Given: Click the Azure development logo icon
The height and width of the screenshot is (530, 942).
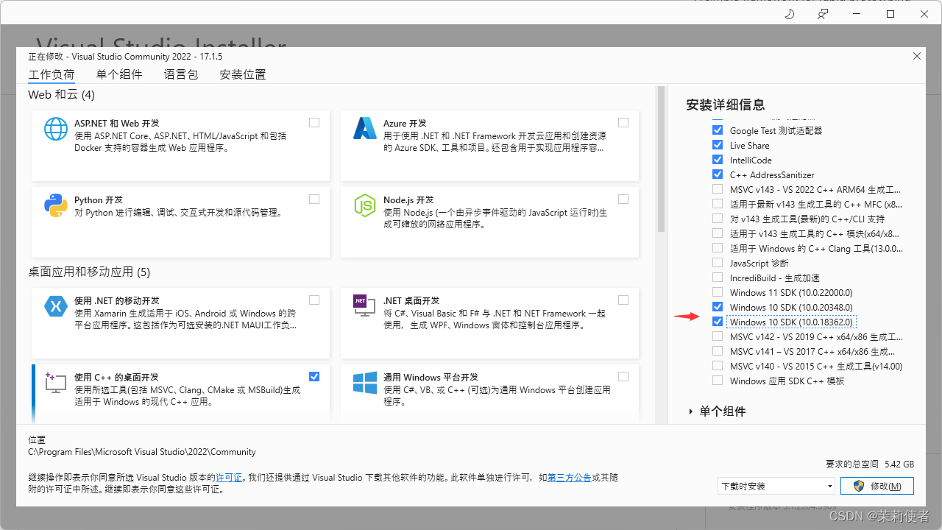Looking at the screenshot, I should pyautogui.click(x=365, y=129).
